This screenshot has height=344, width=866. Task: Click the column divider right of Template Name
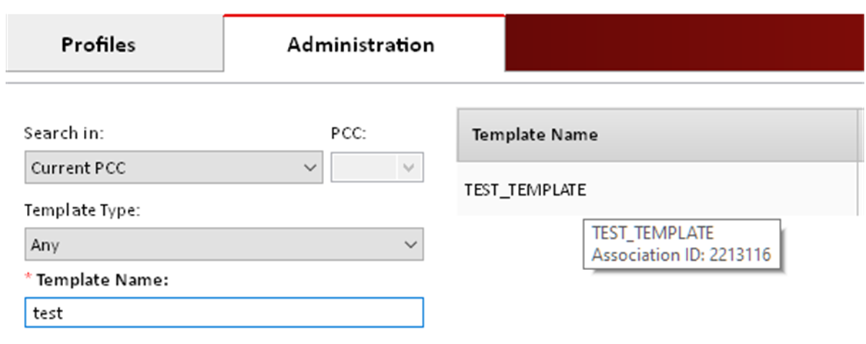[x=858, y=135]
